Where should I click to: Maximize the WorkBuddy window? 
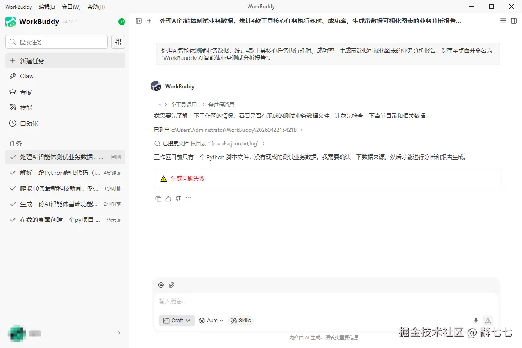(492, 7)
